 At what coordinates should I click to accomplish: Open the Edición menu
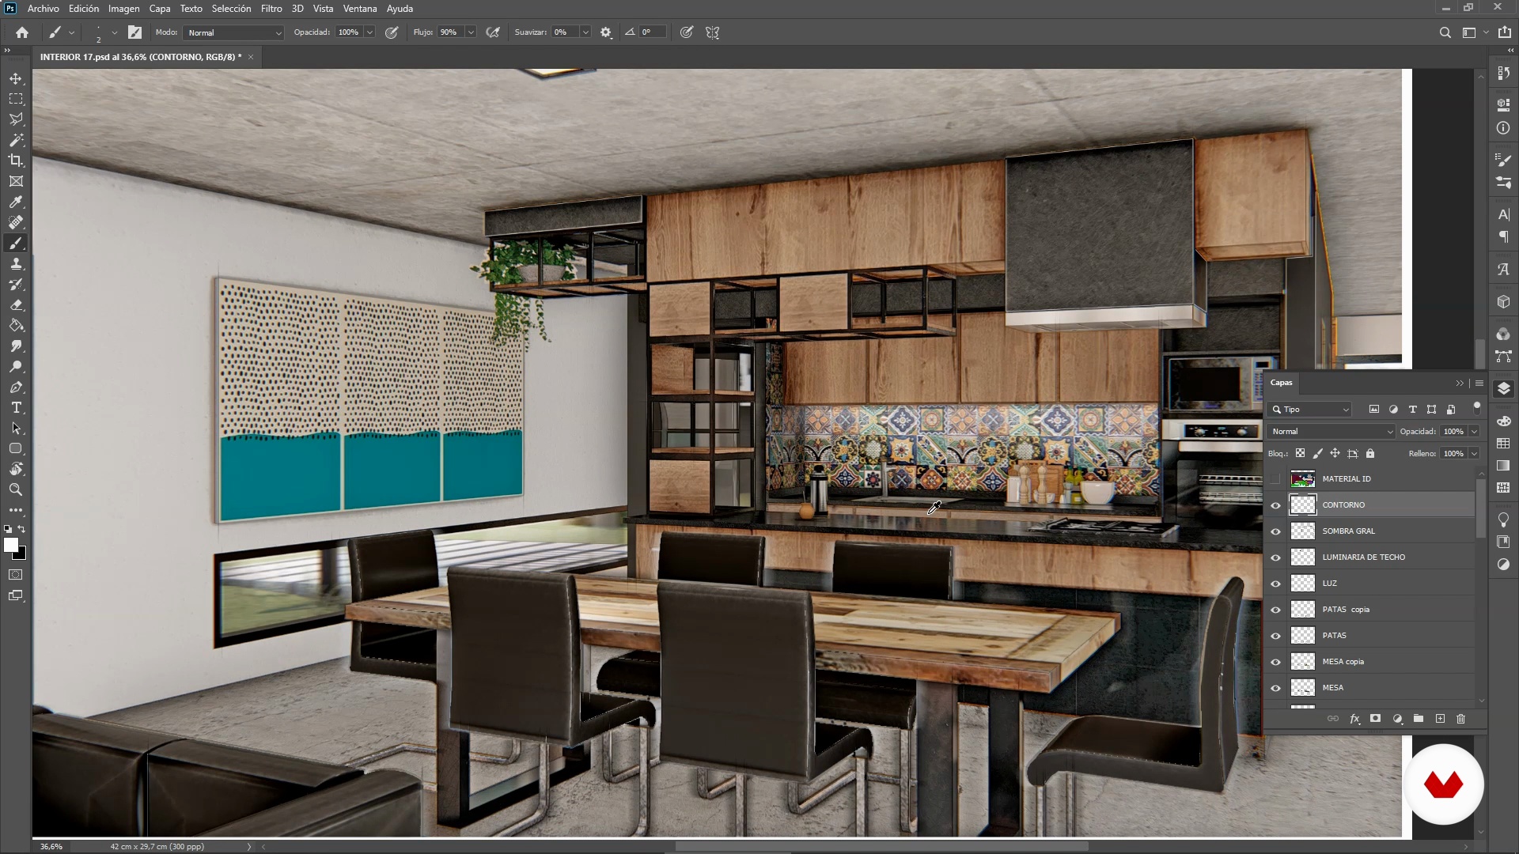click(84, 9)
